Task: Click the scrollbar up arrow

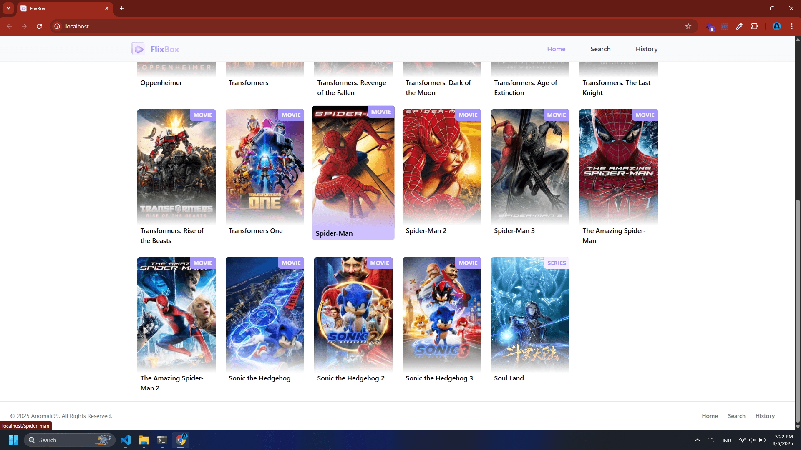Action: coord(798,40)
